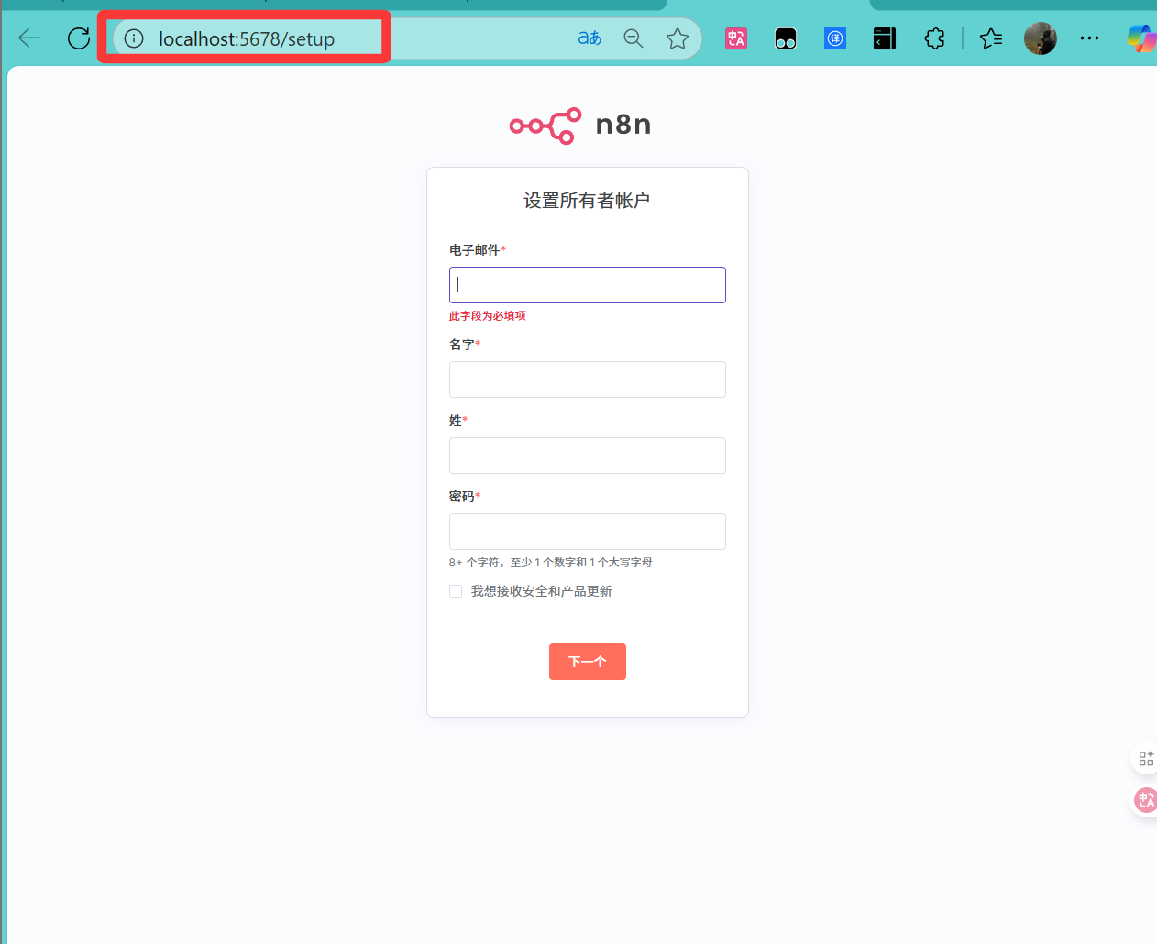The image size is (1157, 944).
Task: Open the black mask extension icon
Action: tap(786, 38)
